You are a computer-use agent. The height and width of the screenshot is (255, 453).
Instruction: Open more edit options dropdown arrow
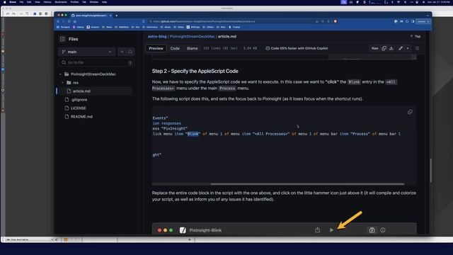408,48
